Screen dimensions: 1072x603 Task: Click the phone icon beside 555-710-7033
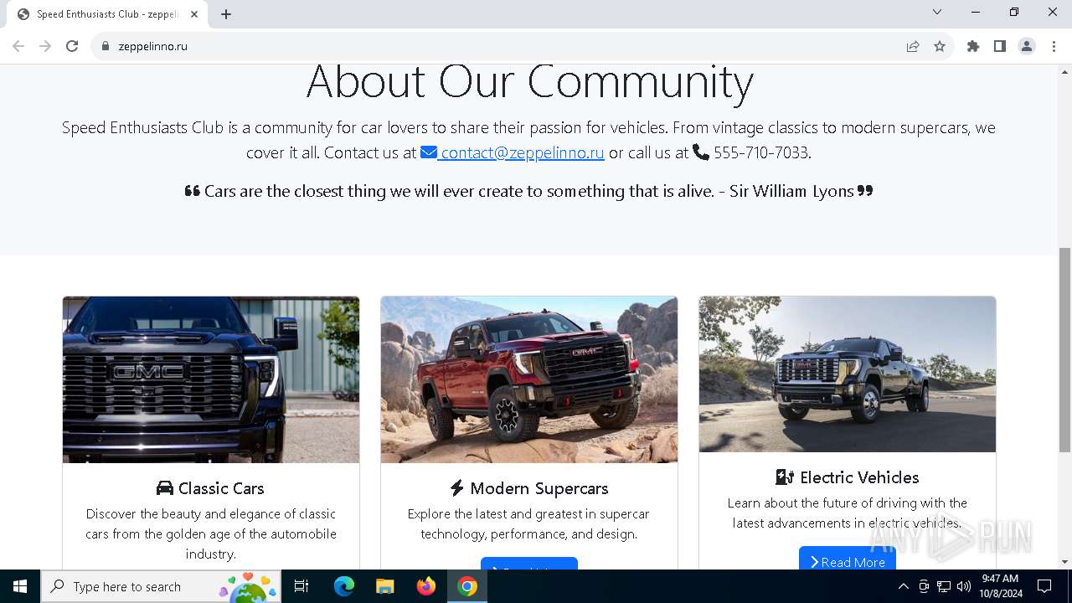701,152
